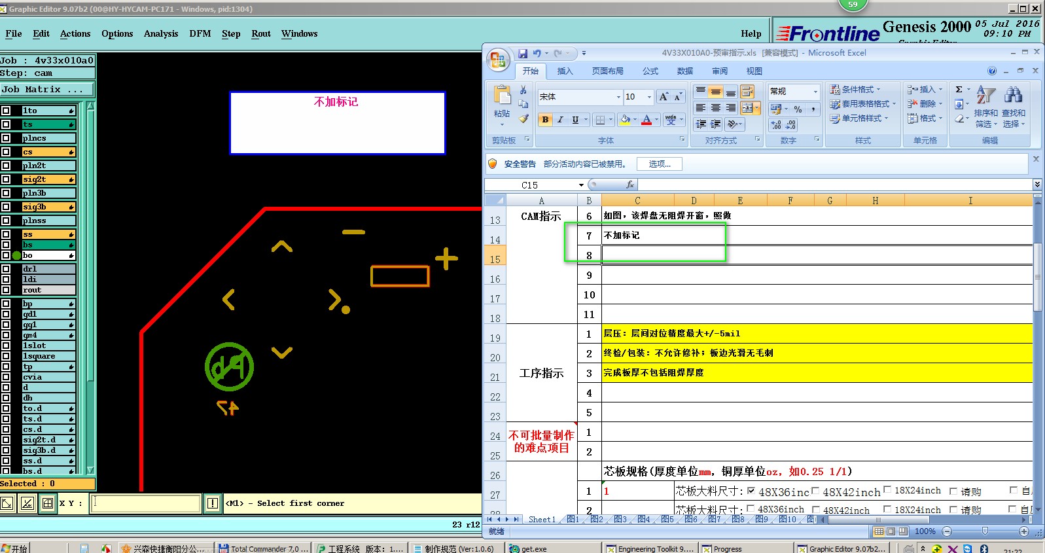Click the Increase Font Size icon
1045x553 pixels.
[664, 97]
